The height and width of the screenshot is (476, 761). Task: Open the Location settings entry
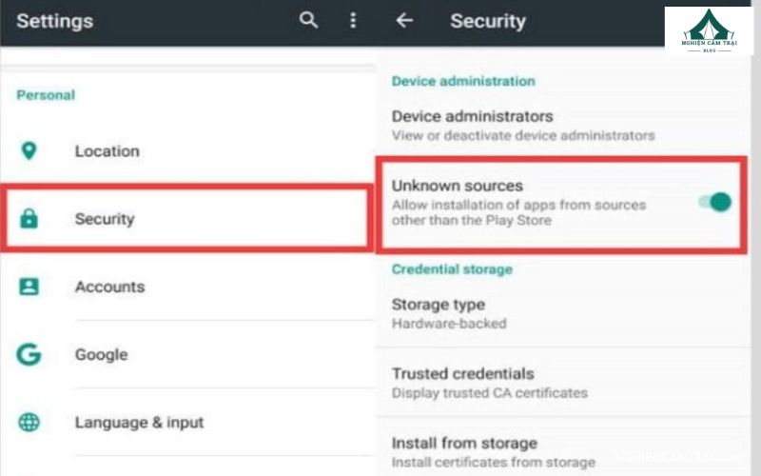(x=107, y=150)
